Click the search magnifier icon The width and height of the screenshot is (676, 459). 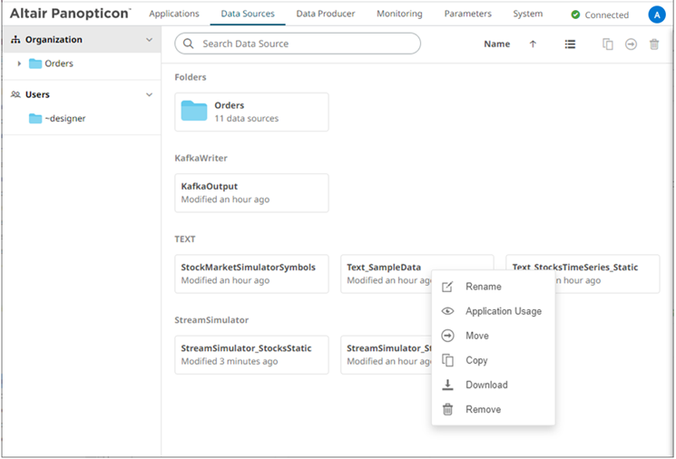pyautogui.click(x=189, y=44)
